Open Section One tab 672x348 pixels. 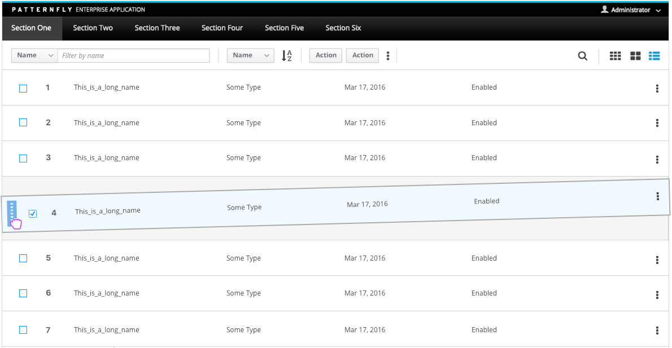31,28
